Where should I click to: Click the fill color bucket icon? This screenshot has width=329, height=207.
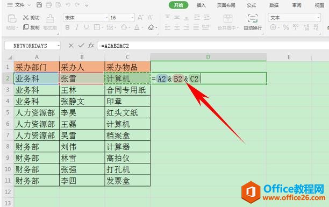124,27
